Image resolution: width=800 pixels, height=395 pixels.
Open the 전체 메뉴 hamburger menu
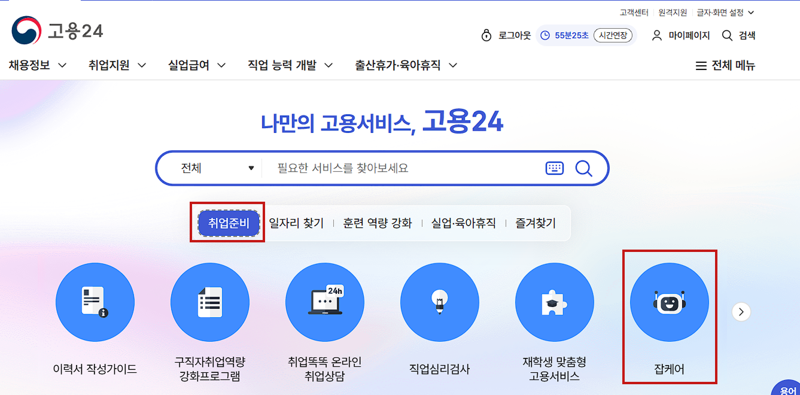point(725,65)
